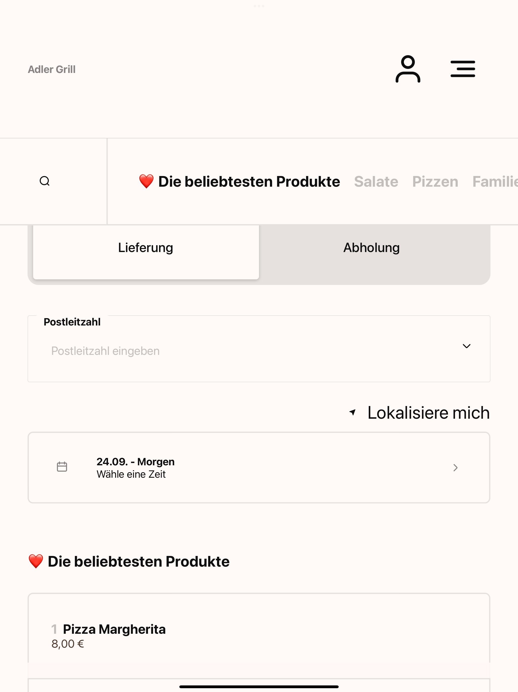518x692 pixels.
Task: Click the Adler Grill restaurant name
Action: 52,69
